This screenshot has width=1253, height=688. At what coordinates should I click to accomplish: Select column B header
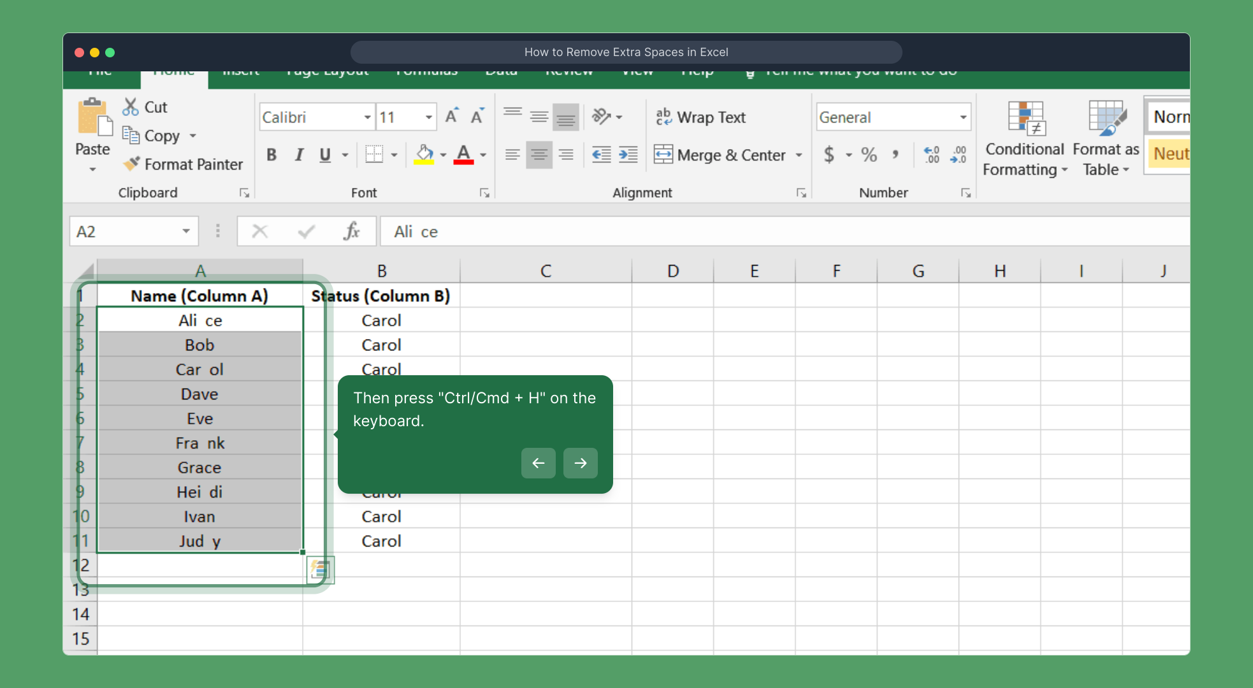(381, 271)
